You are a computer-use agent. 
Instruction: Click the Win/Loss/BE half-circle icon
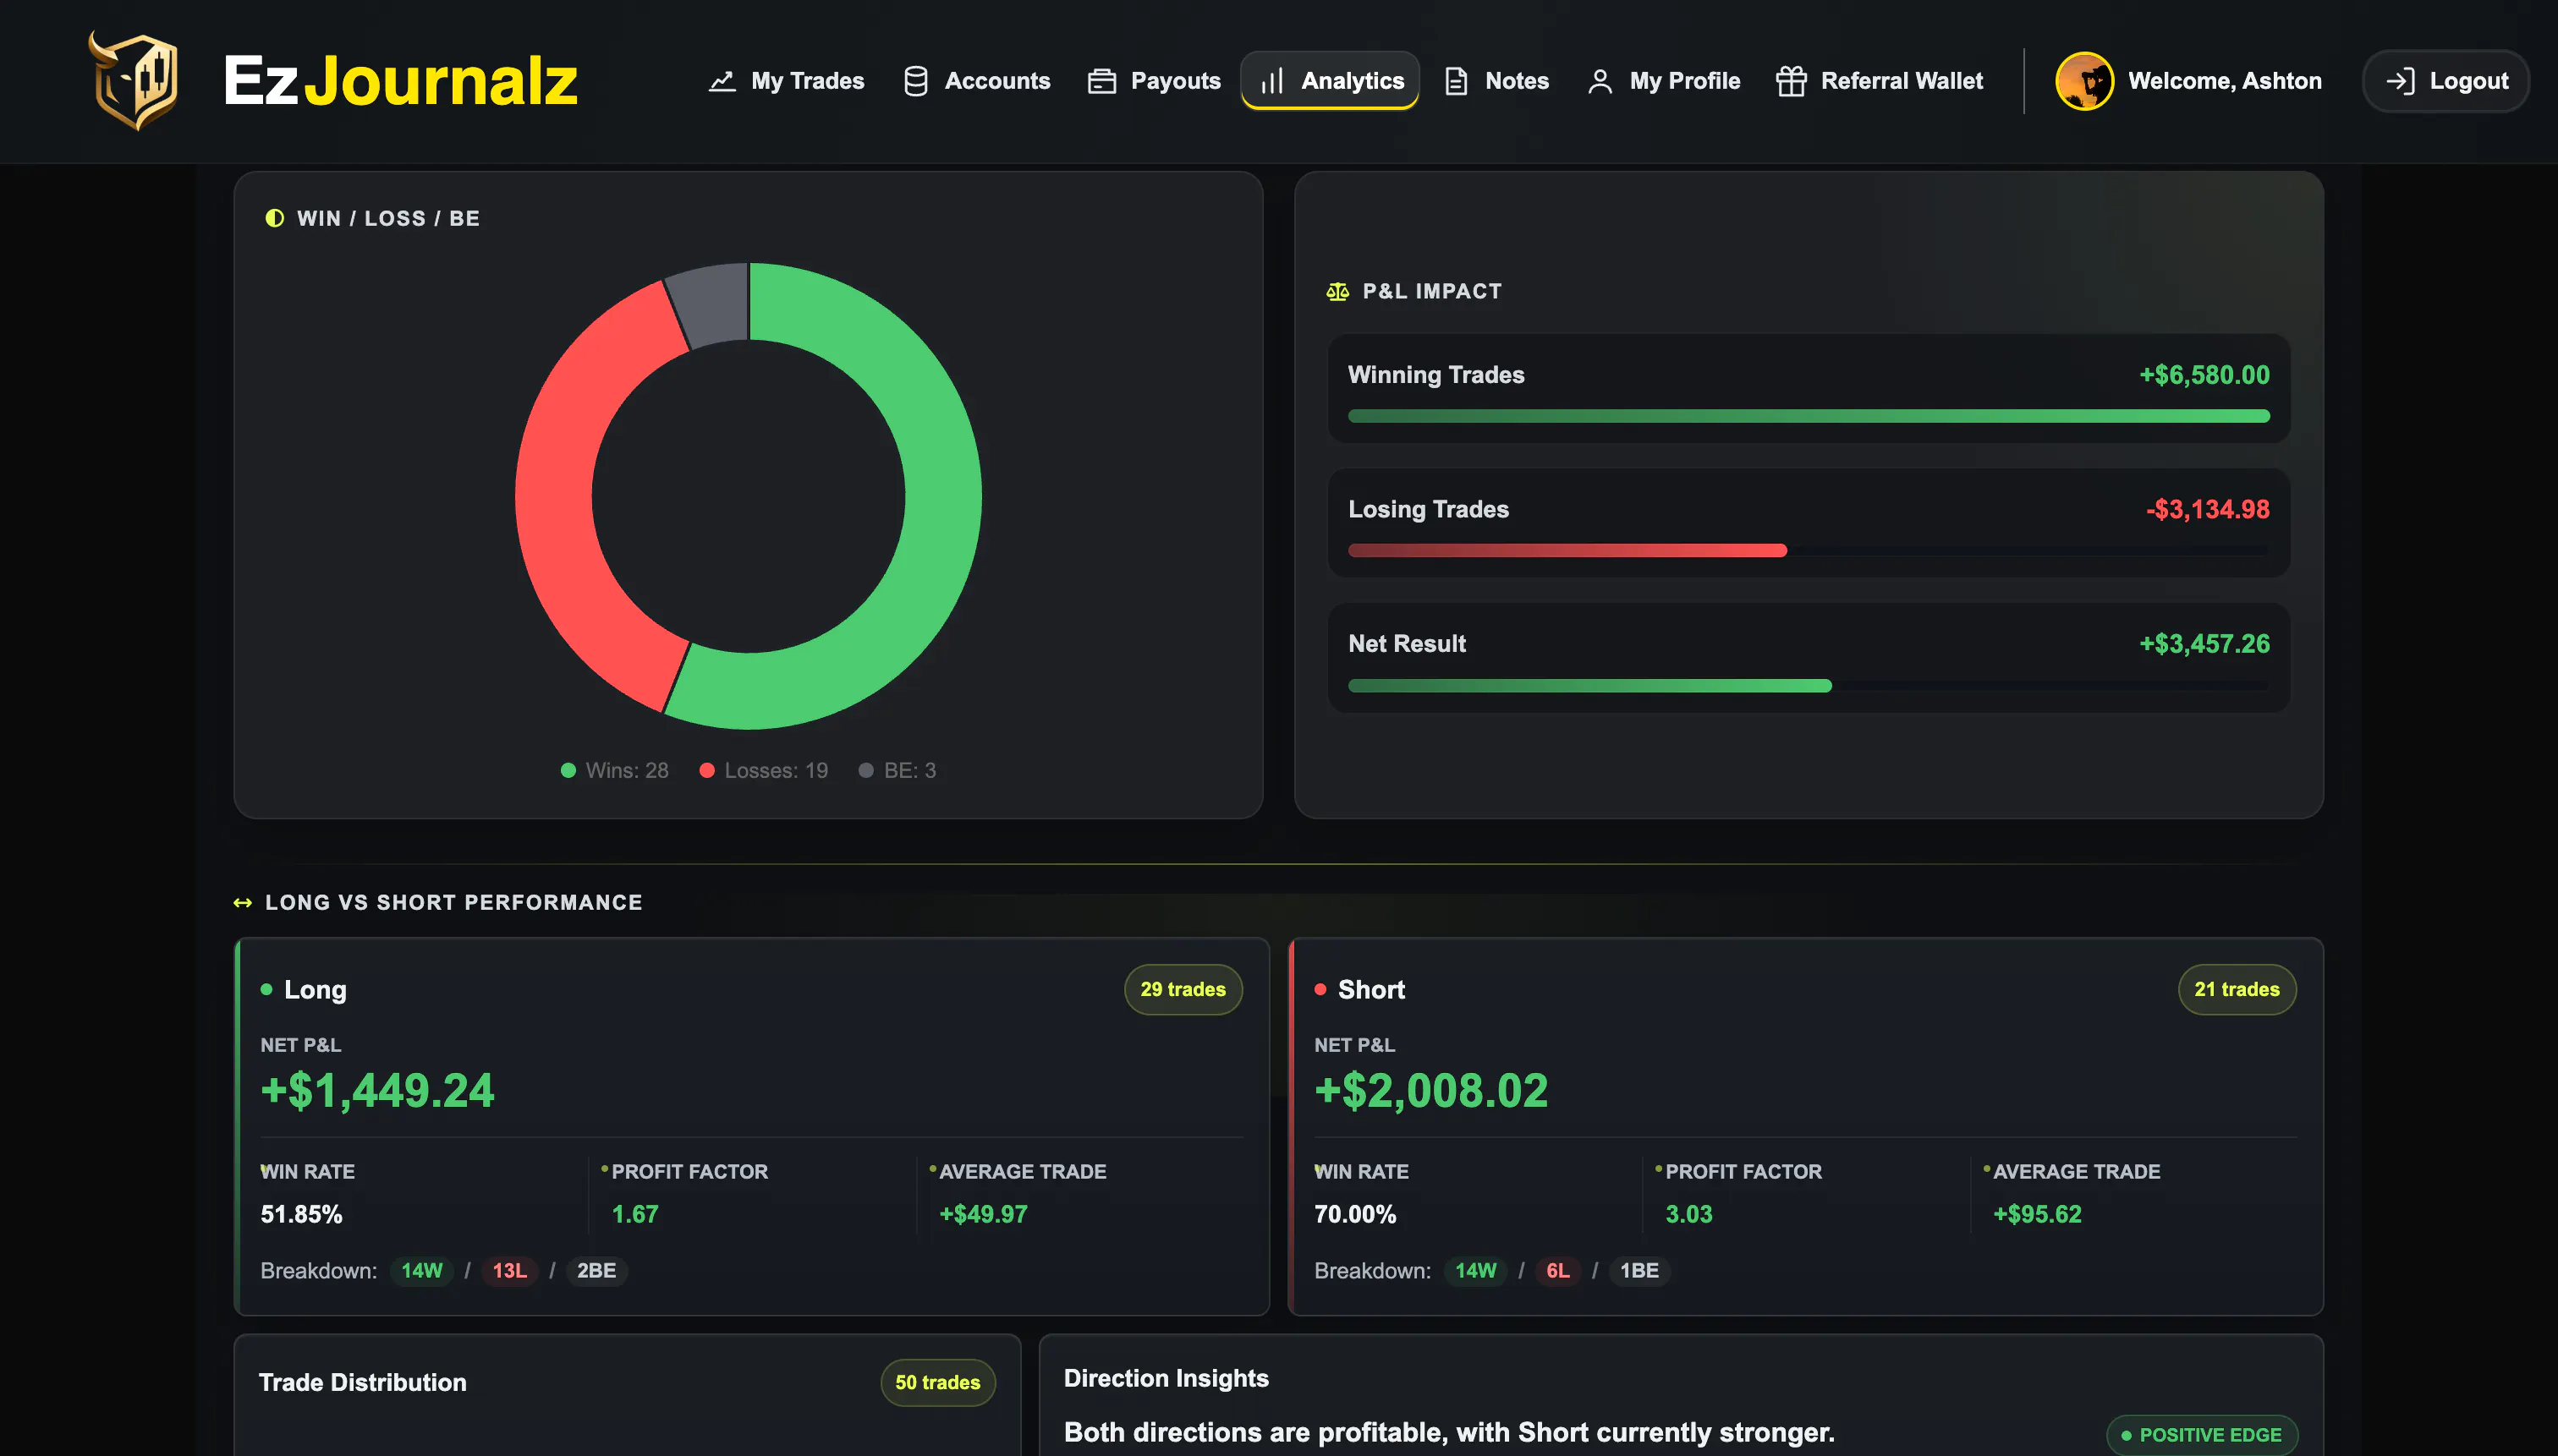(x=274, y=218)
